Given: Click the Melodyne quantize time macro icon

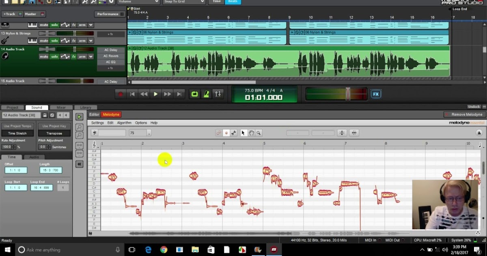Looking at the screenshot, I should pos(354,133).
